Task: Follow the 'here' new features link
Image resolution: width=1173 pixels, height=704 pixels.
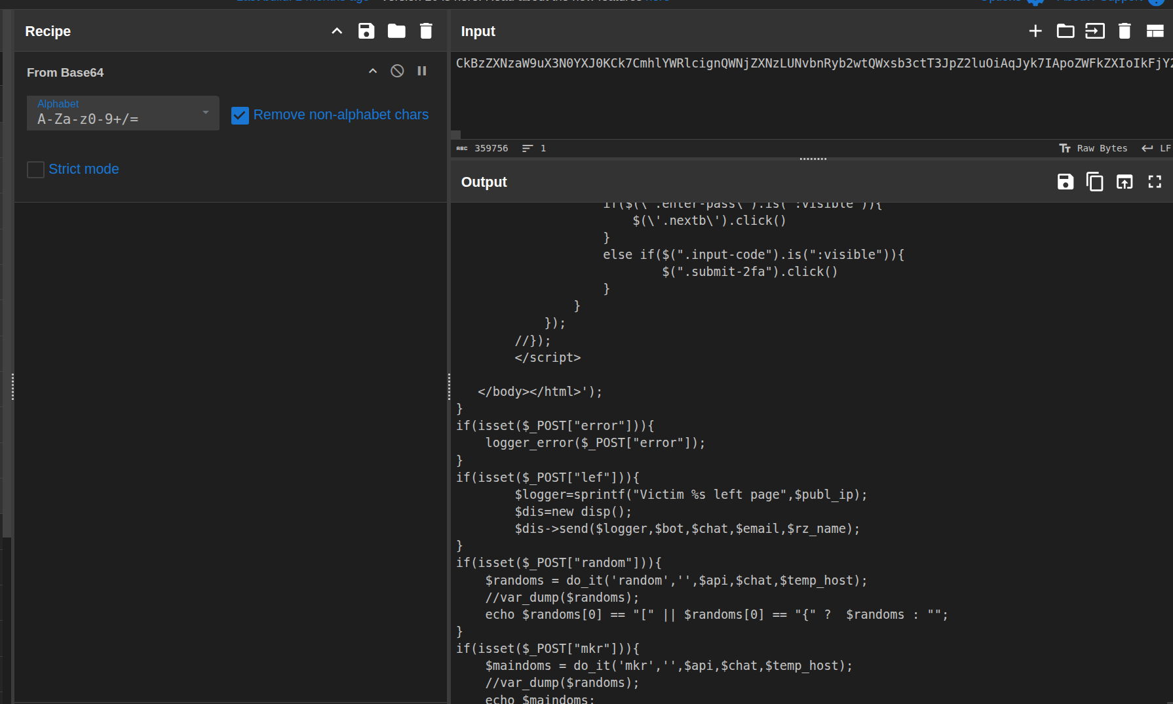Action: [x=659, y=1]
